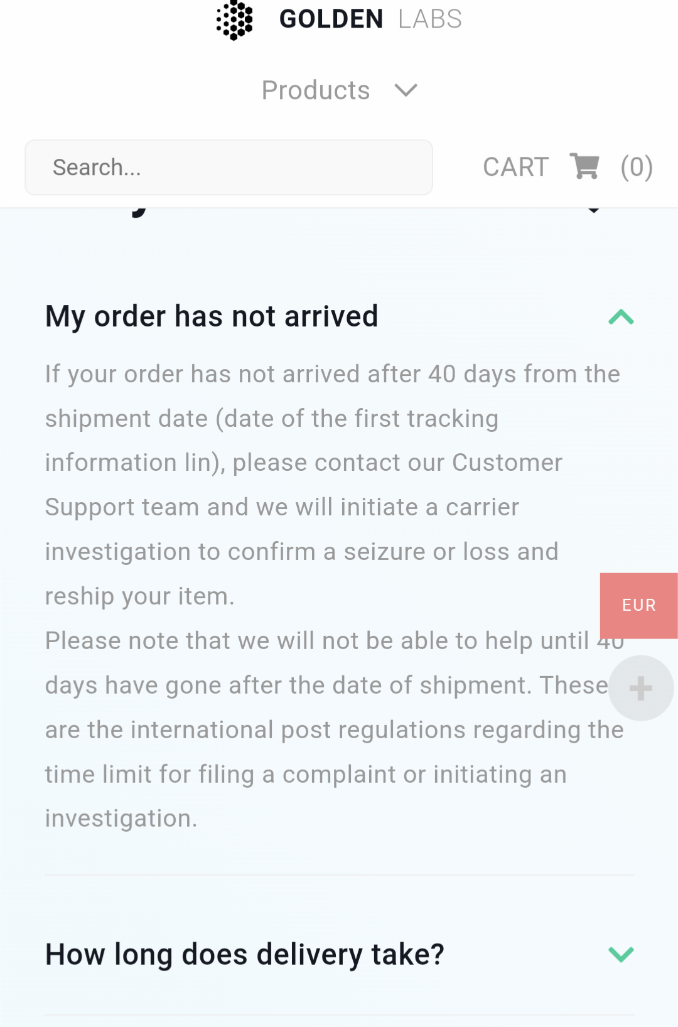678x1027 pixels.
Task: Click inside the Search field
Action: [229, 166]
